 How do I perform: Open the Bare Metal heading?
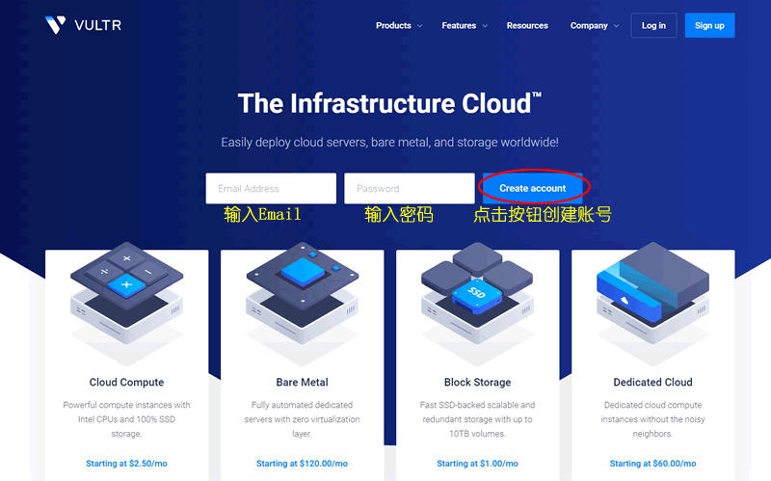pyautogui.click(x=302, y=382)
